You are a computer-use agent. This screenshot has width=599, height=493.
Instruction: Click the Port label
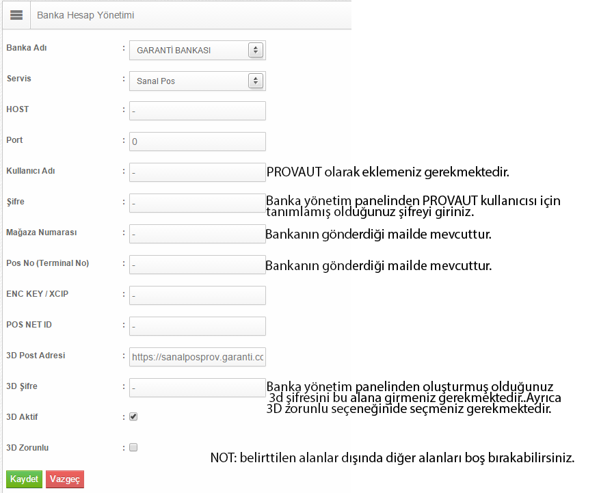click(14, 140)
